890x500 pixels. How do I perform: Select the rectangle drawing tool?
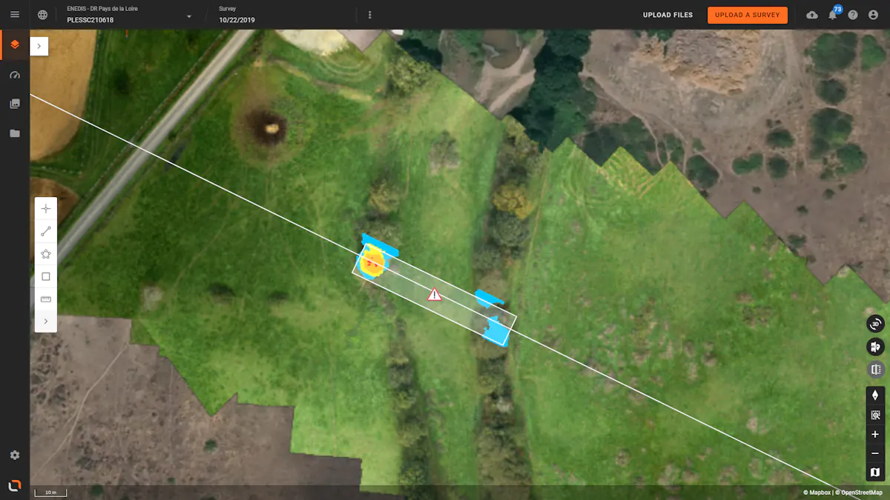point(46,276)
